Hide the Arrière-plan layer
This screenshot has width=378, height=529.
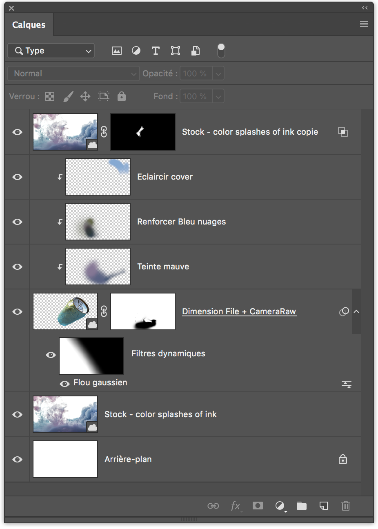click(17, 459)
